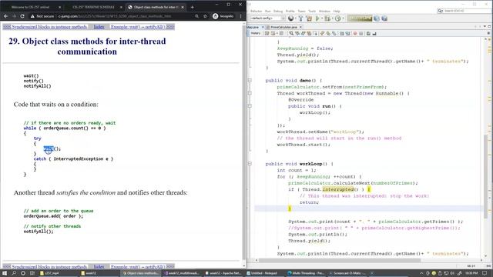Bookmark this page with the star icon

coord(205,16)
